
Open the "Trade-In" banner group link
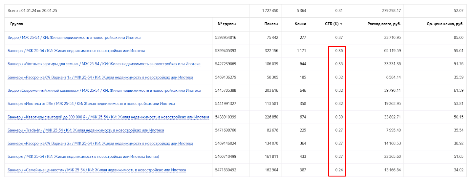[x=86, y=130]
